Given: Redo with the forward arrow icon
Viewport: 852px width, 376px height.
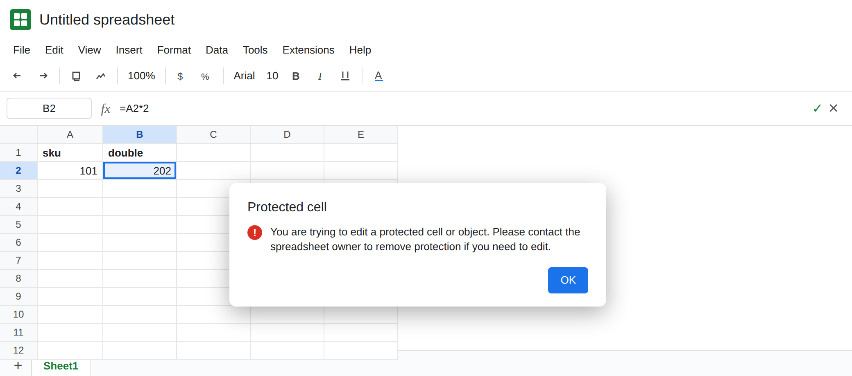Looking at the screenshot, I should 43,76.
